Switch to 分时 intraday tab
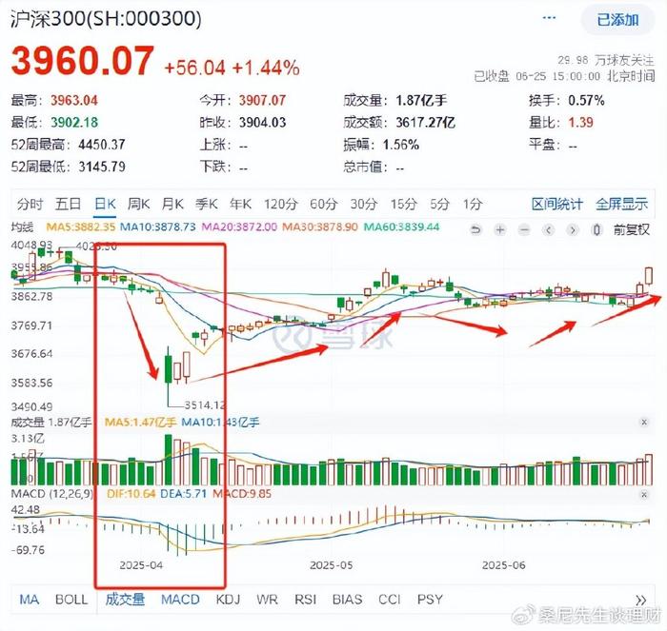 30,204
